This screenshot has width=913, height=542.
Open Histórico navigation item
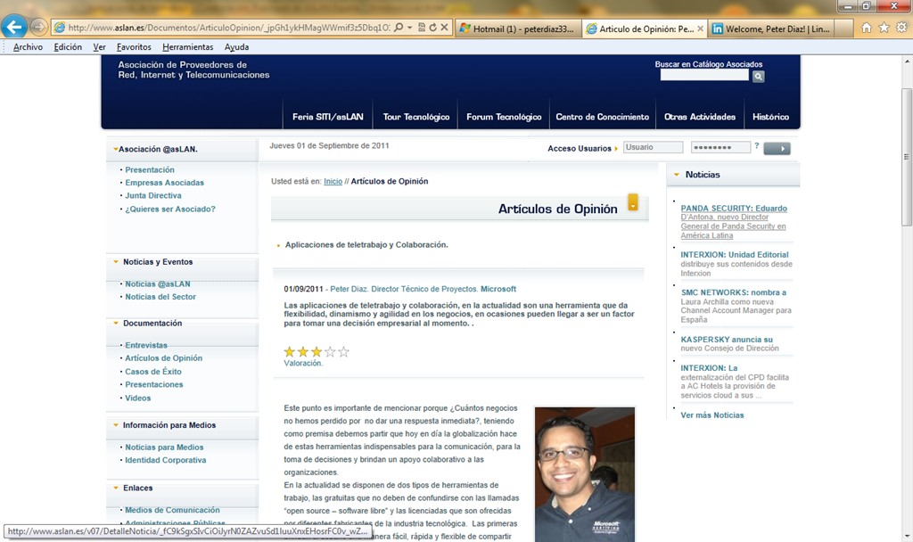tap(770, 117)
